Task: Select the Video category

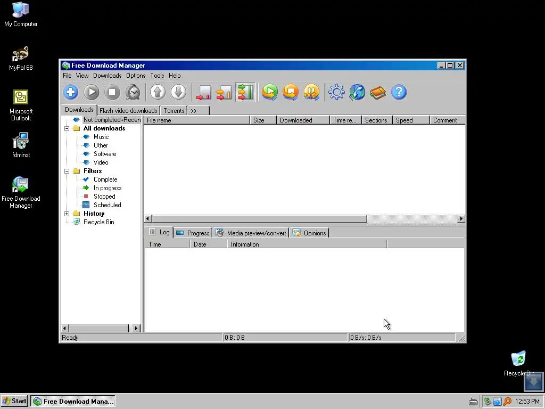Action: tap(101, 162)
